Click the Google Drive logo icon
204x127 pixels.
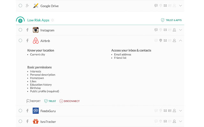pos(36,6)
